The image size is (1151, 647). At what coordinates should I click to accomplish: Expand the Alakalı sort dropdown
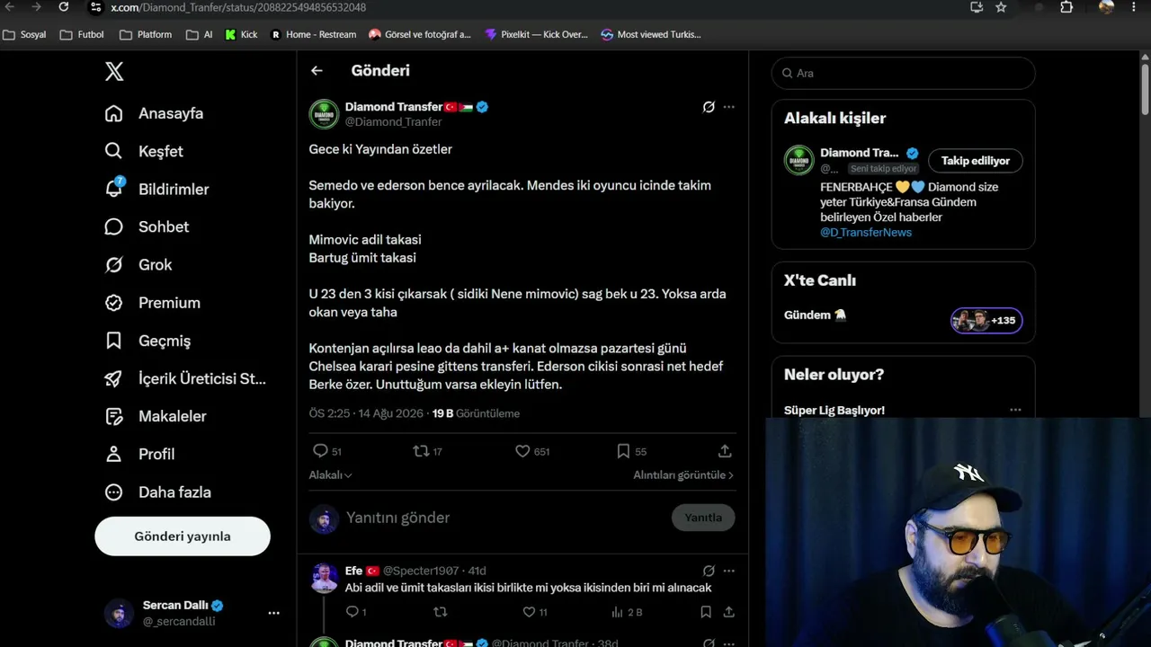330,474
